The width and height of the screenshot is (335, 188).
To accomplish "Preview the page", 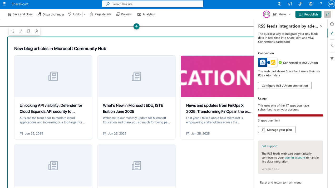I will click(124, 14).
